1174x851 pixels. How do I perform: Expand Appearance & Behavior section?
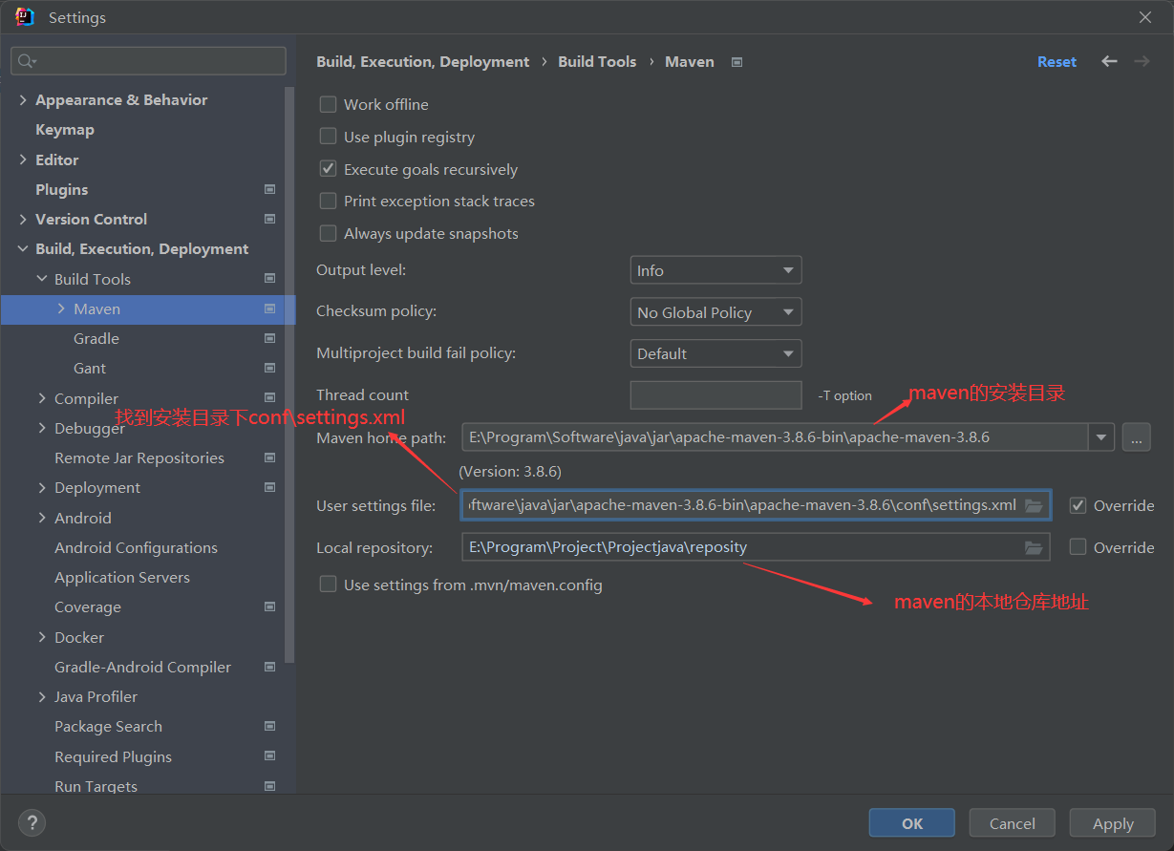point(23,99)
